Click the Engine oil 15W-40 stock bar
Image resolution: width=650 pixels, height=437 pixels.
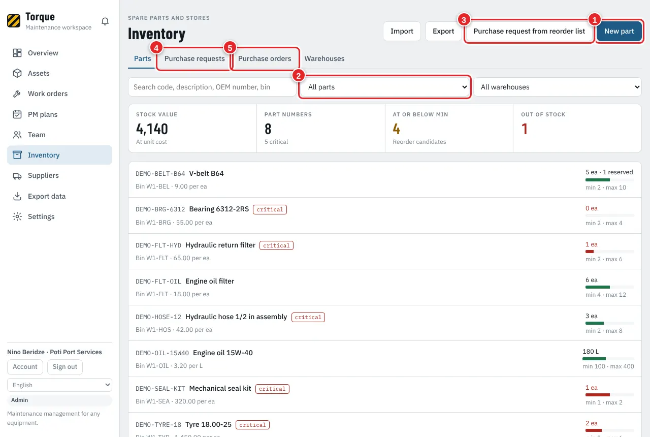pyautogui.click(x=608, y=359)
